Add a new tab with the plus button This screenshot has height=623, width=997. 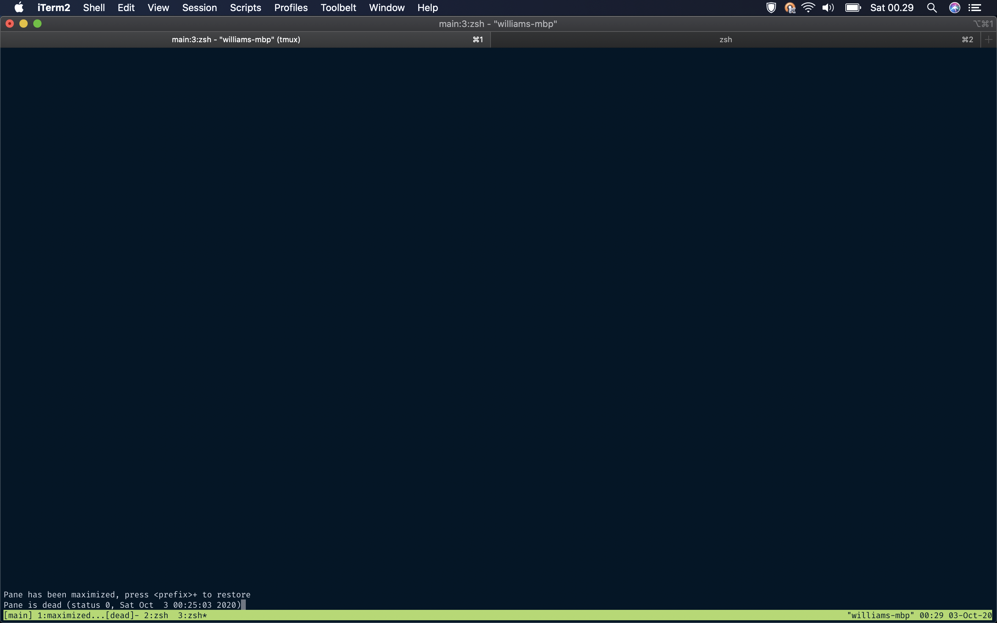pyautogui.click(x=988, y=39)
